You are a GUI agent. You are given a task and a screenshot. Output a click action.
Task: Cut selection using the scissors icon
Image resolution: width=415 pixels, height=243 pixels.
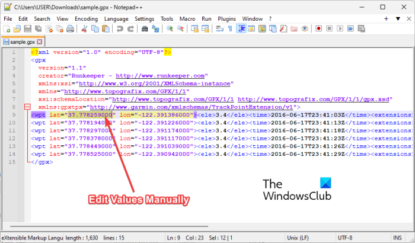point(84,28)
